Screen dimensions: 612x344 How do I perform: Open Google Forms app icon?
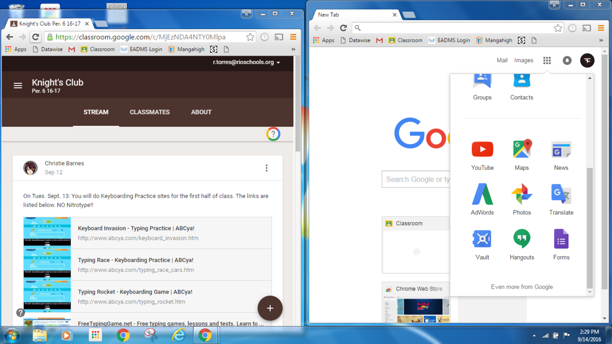pos(561,239)
